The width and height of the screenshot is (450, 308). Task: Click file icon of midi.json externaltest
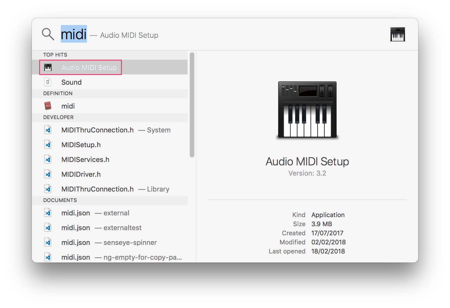(48, 228)
